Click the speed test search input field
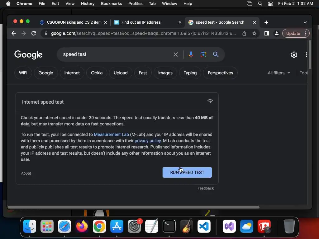Viewport: 319px width, 239px height. click(116, 54)
